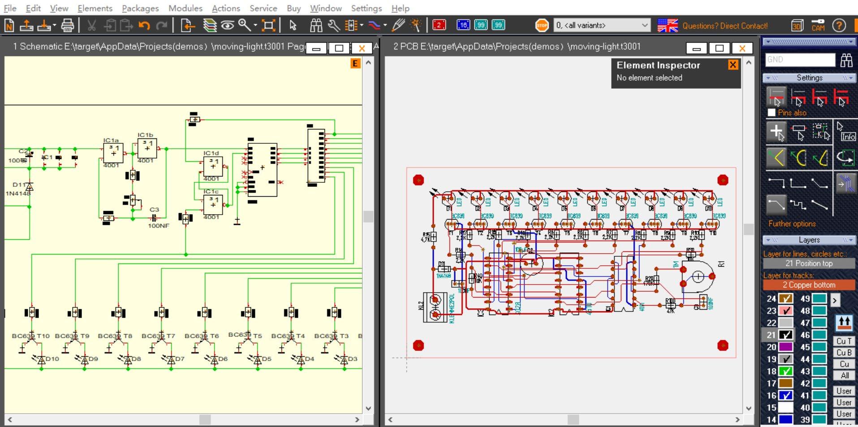This screenshot has width=858, height=427.
Task: Click the zoom-to-fit frame icon
Action: point(268,26)
